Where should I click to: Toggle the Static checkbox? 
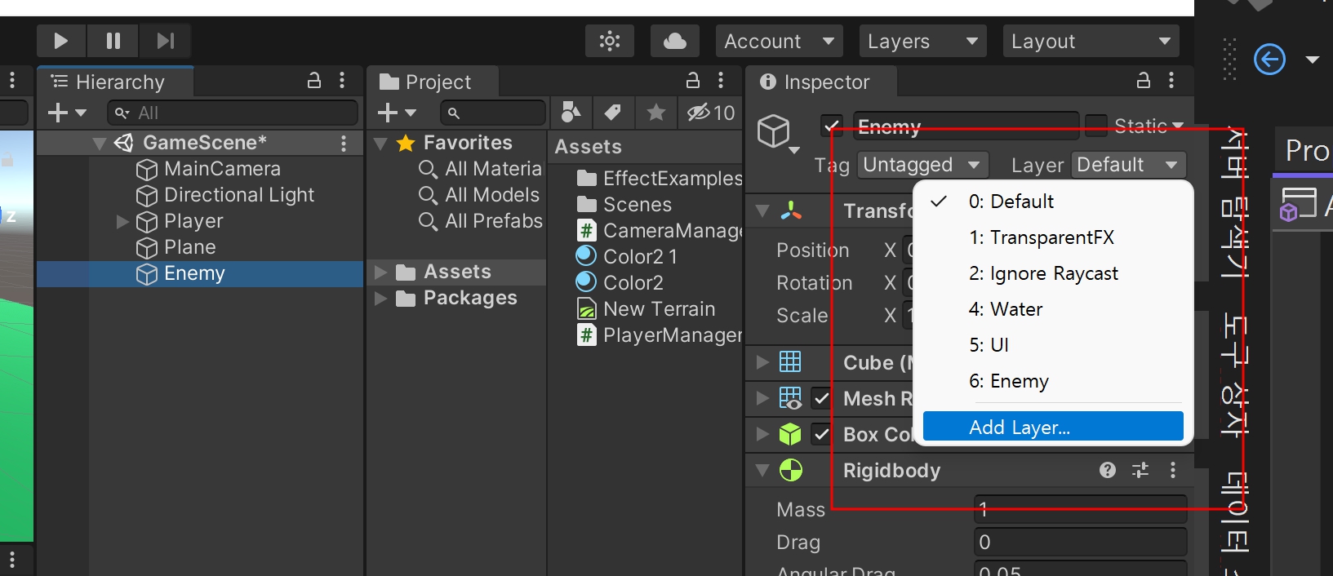pyautogui.click(x=1097, y=126)
